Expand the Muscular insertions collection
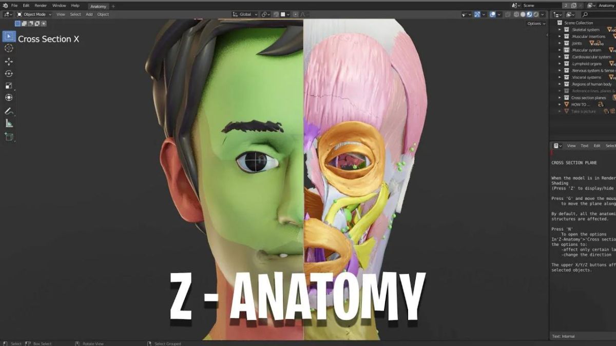Image resolution: width=616 pixels, height=346 pixels. (x=560, y=36)
